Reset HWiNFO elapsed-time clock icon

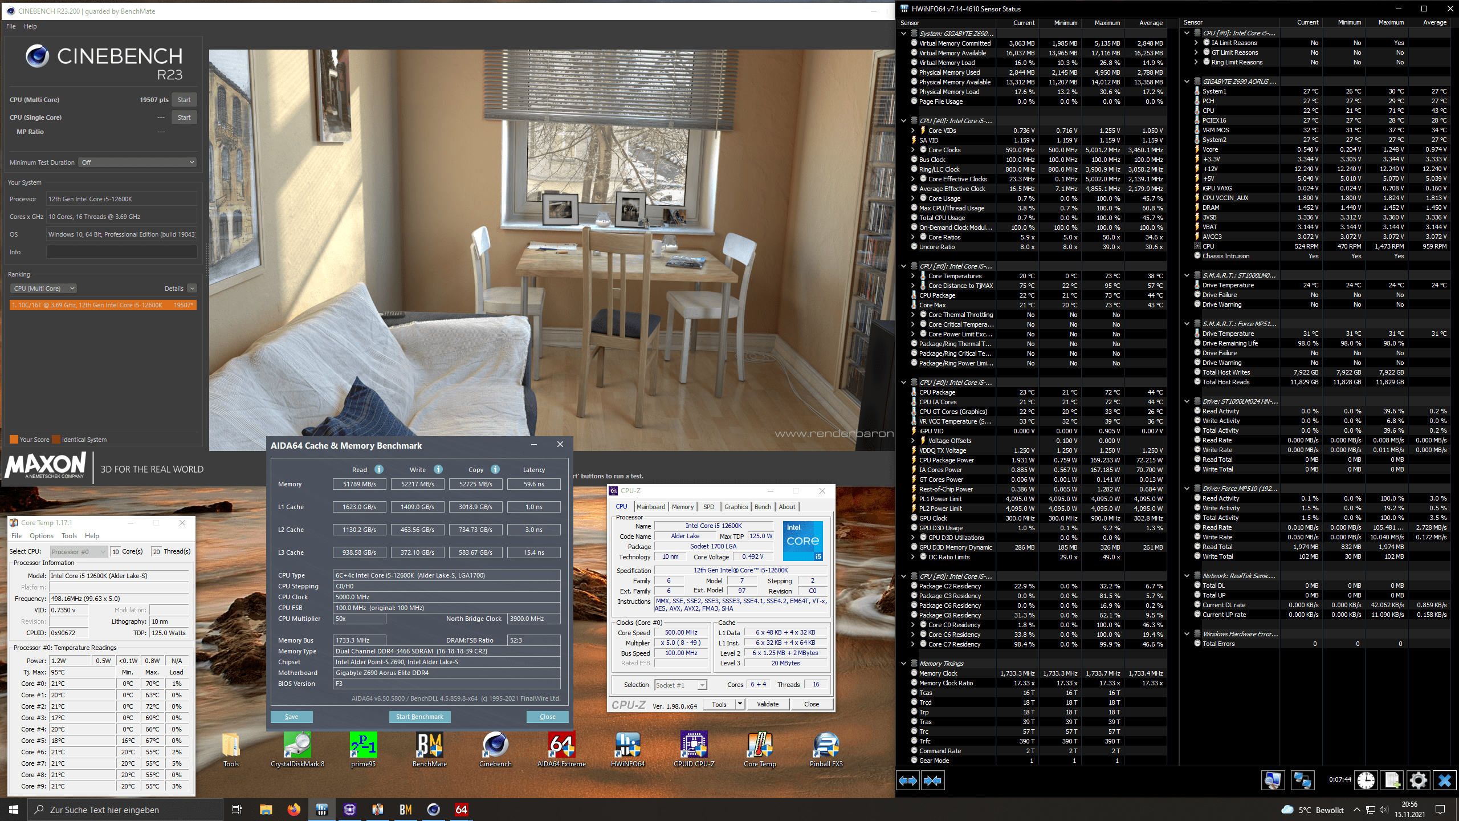point(1366,780)
